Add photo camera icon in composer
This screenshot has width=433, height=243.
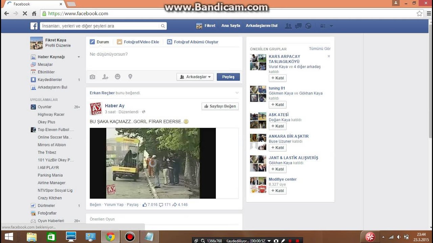[92, 77]
